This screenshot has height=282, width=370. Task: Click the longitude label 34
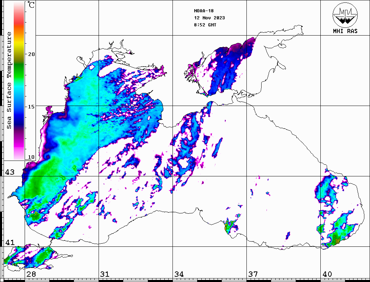(179, 274)
